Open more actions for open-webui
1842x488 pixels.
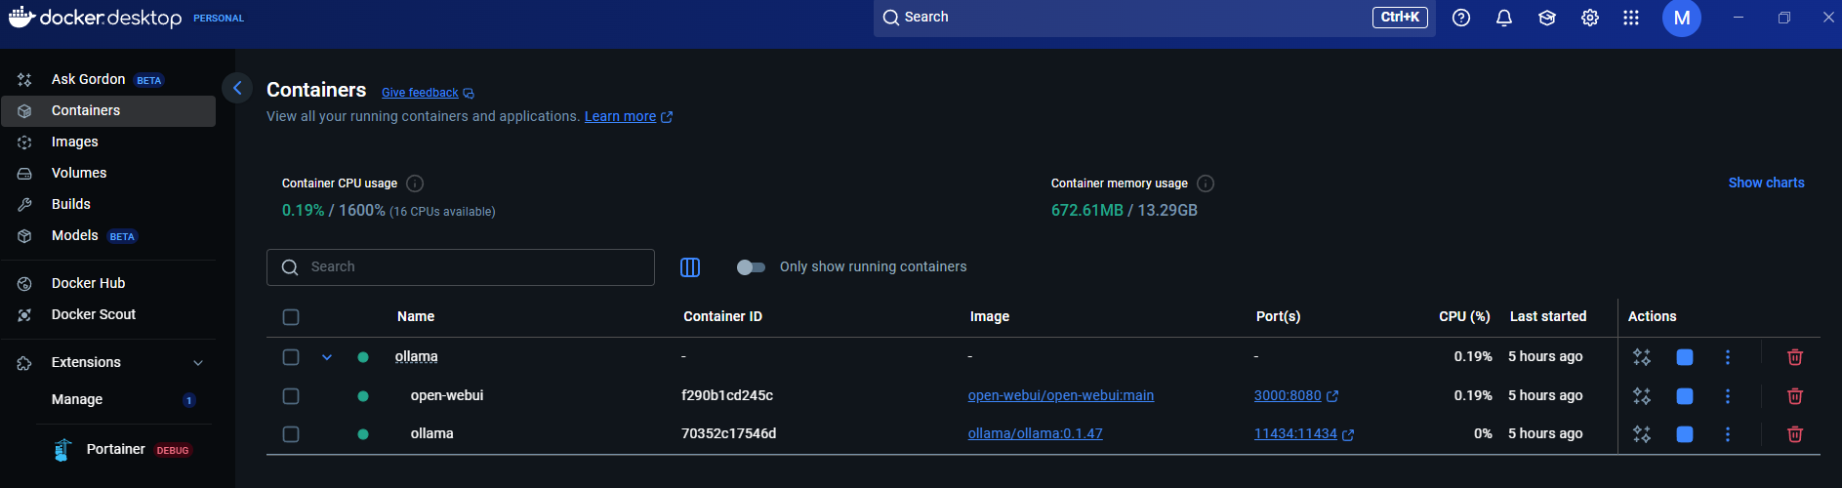[1728, 396]
